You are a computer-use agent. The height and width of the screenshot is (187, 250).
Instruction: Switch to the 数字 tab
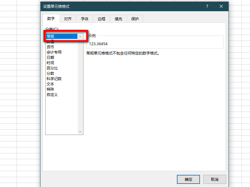(51, 19)
